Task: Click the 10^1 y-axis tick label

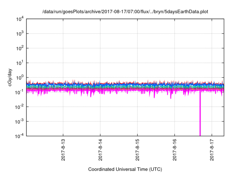Action: [x=20, y=63]
